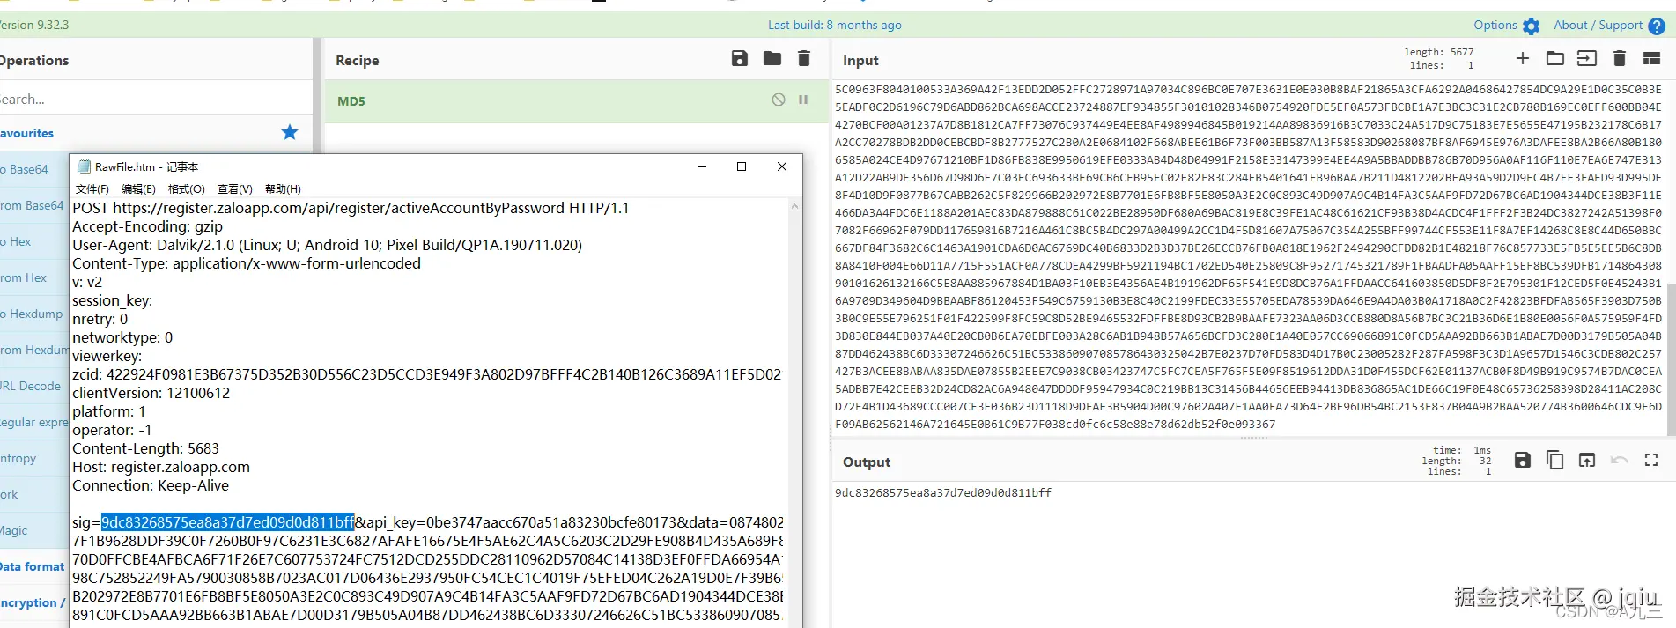Open Notepad's 编辑(E) menu
Image resolution: width=1676 pixels, height=628 pixels.
[138, 188]
